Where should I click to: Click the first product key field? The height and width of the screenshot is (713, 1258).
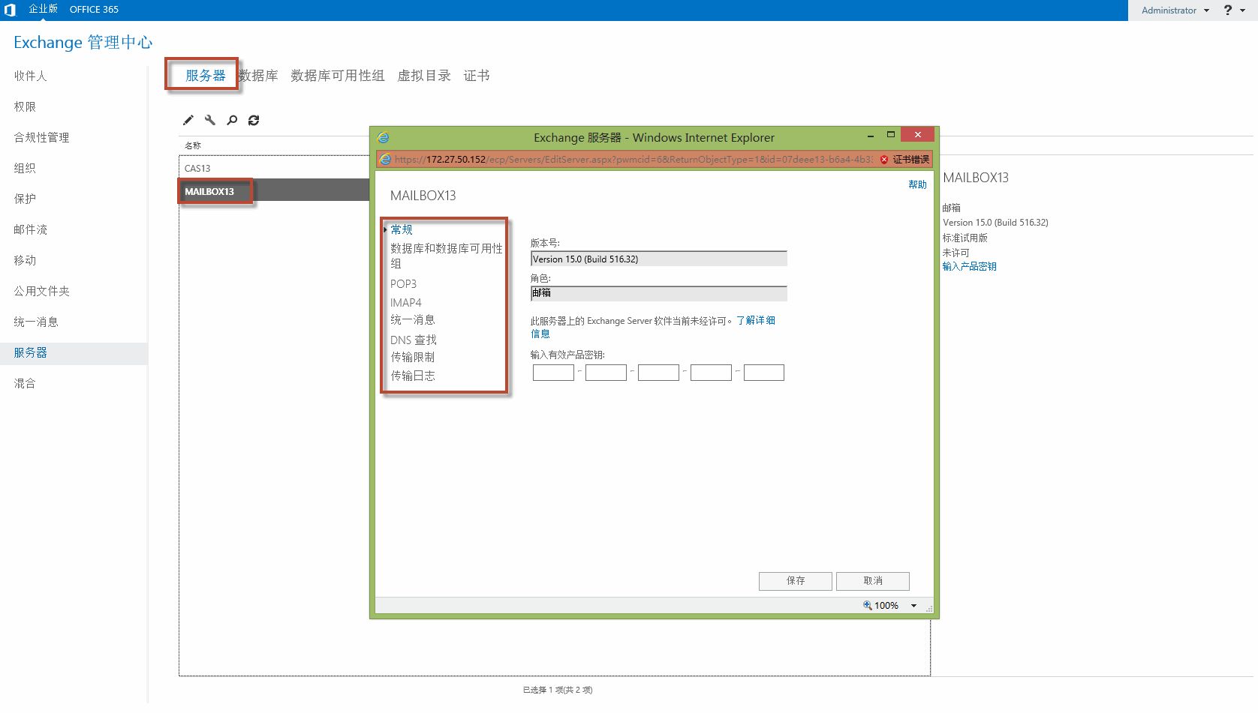[553, 373]
